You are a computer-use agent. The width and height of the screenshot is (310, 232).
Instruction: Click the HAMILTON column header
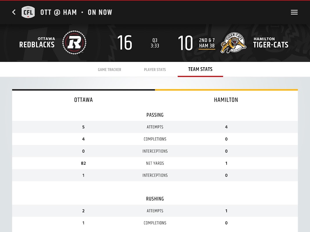click(226, 100)
